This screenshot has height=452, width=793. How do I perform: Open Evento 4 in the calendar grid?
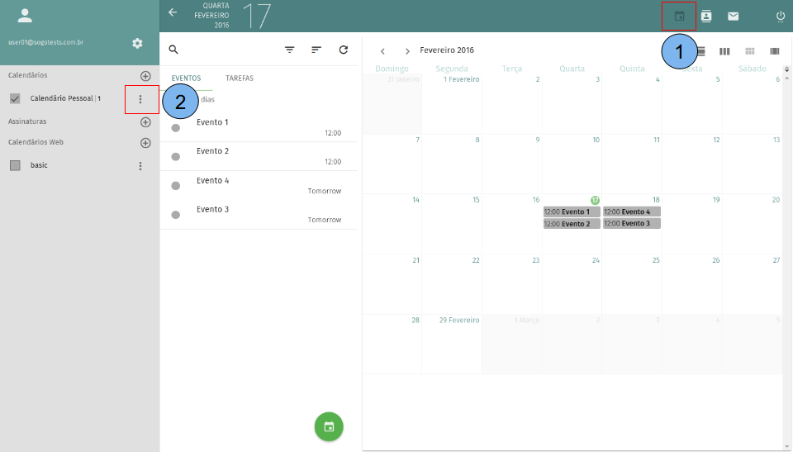pos(632,212)
